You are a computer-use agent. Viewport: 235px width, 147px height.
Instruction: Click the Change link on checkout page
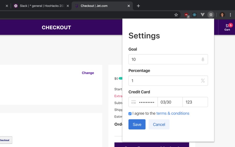point(88,73)
